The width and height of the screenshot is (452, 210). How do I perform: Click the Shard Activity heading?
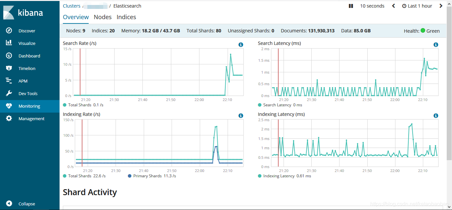(x=90, y=192)
